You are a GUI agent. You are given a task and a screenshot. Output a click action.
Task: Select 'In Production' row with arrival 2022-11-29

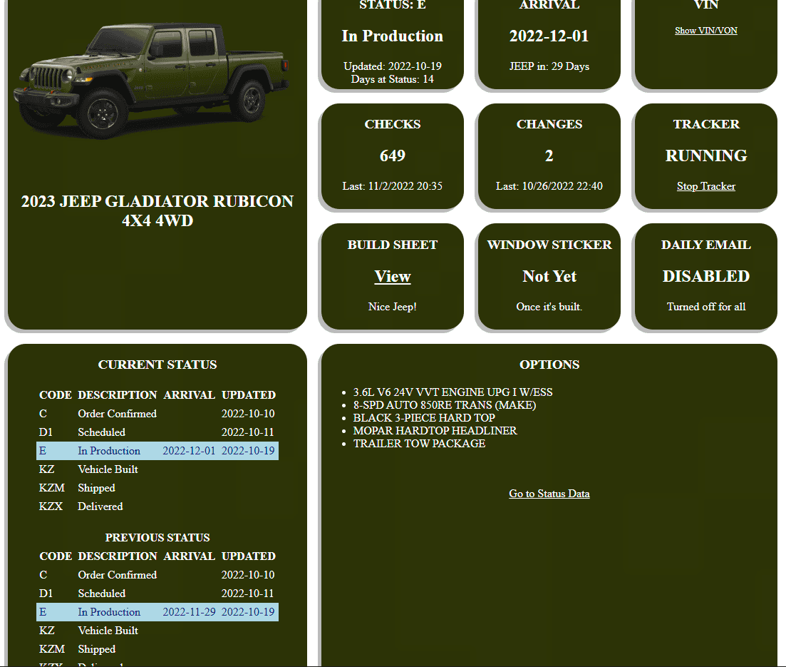[x=157, y=612]
